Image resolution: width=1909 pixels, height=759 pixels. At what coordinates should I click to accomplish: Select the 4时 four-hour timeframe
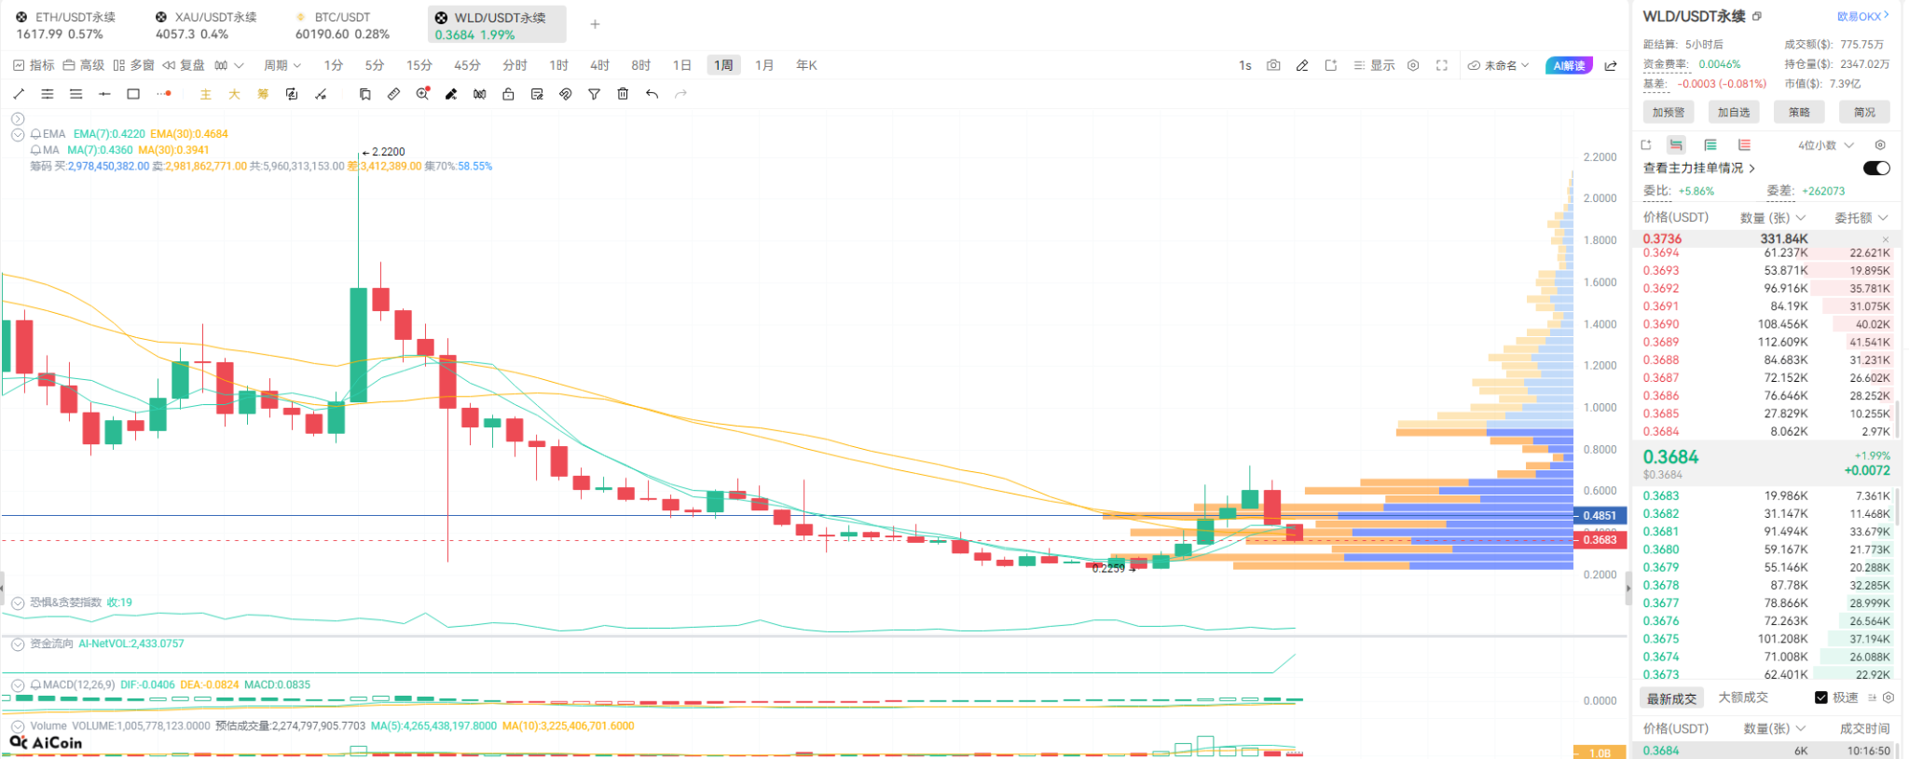[599, 65]
